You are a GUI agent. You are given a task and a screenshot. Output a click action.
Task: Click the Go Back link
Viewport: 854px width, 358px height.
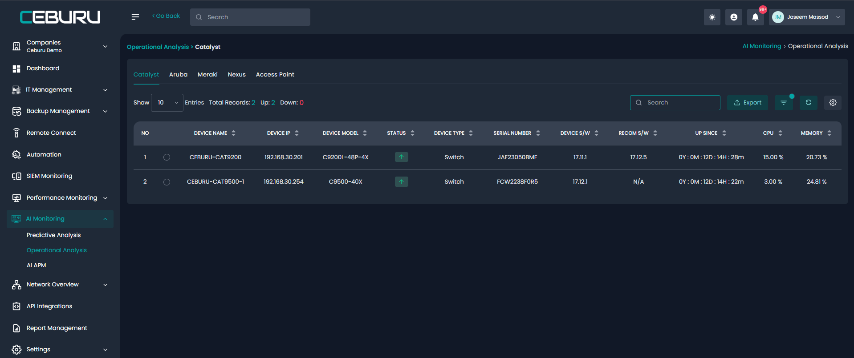166,16
